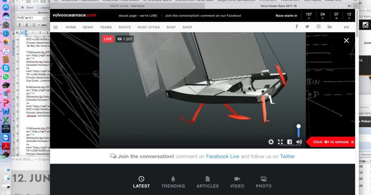The height and width of the screenshot is (195, 371).
Task: Open WhatsApp from the Dock
Action: click(6, 77)
